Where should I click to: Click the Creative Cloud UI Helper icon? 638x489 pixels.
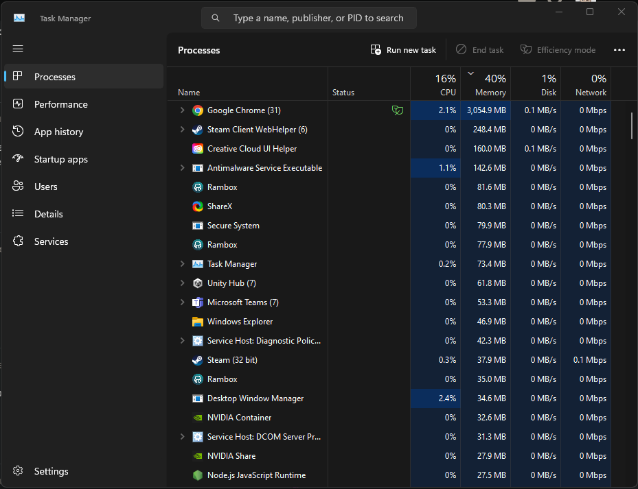coord(198,149)
